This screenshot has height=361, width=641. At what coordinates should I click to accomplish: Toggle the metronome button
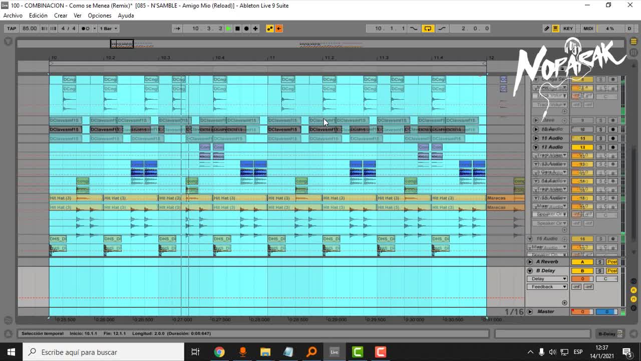tap(85, 29)
